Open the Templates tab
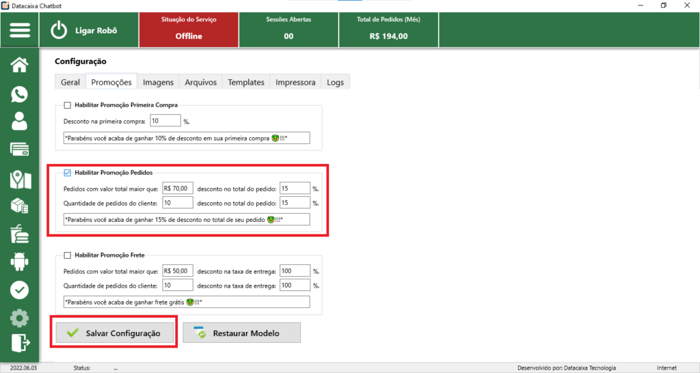The width and height of the screenshot is (700, 373). [x=246, y=82]
